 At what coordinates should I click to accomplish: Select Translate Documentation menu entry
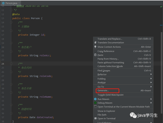[x=123, y=42]
